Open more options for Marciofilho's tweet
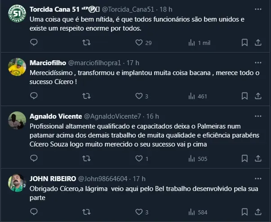The height and width of the screenshot is (222, 271). pyautogui.click(x=258, y=62)
